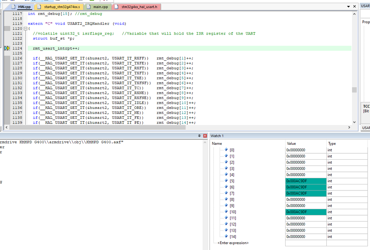
Task: Click the document icon on the HW.cpp tab
Action: pyautogui.click(x=13, y=7)
